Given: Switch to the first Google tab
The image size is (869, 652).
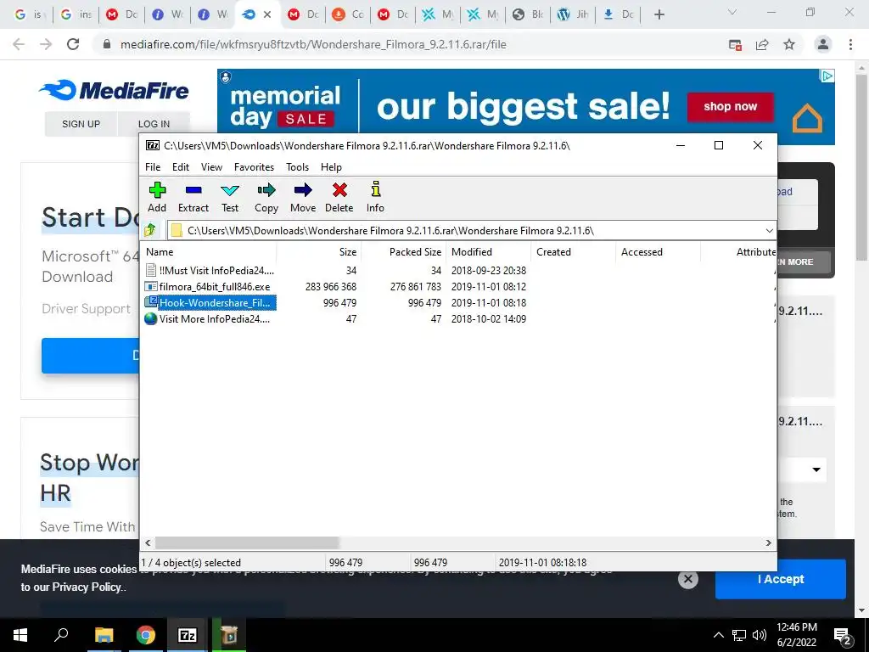Looking at the screenshot, I should [x=28, y=14].
